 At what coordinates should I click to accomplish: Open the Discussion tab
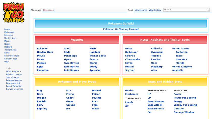click(48, 10)
